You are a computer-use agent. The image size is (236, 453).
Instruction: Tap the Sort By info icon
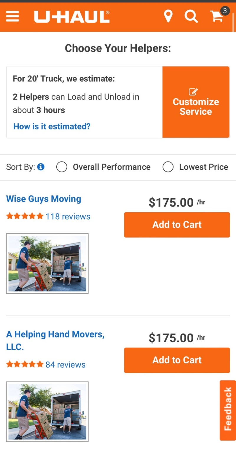point(41,167)
